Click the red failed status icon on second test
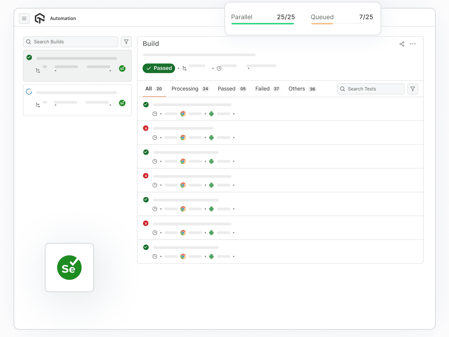The image size is (449, 337). tap(146, 128)
